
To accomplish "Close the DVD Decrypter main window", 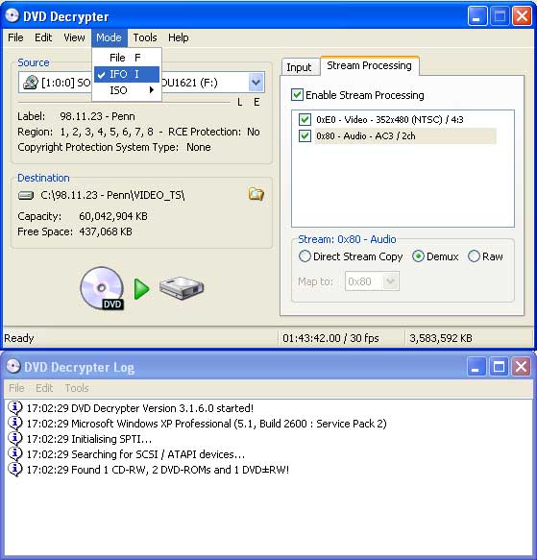I will pyautogui.click(x=522, y=15).
